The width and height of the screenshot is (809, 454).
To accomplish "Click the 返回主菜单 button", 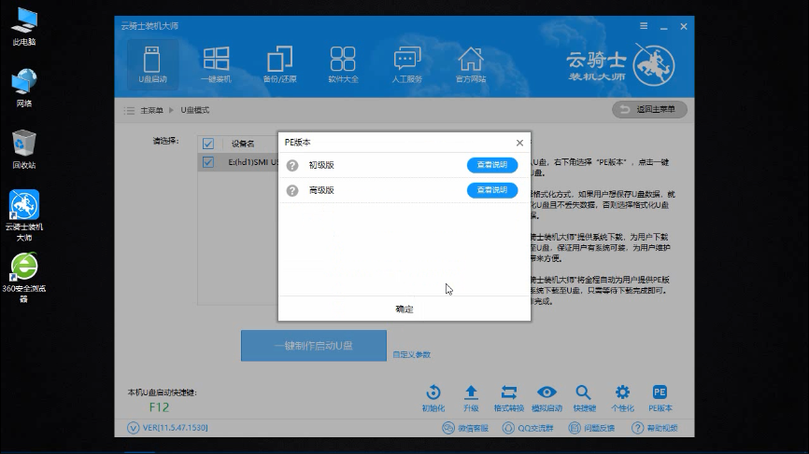I will (x=649, y=109).
